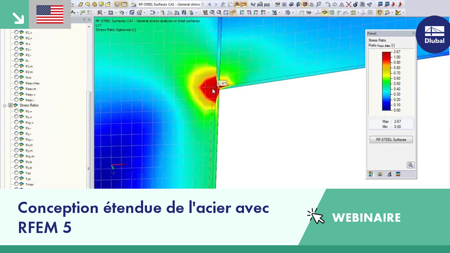Click the second highlighted table icon in top toolbar
This screenshot has width=450, height=253.
(124, 4)
